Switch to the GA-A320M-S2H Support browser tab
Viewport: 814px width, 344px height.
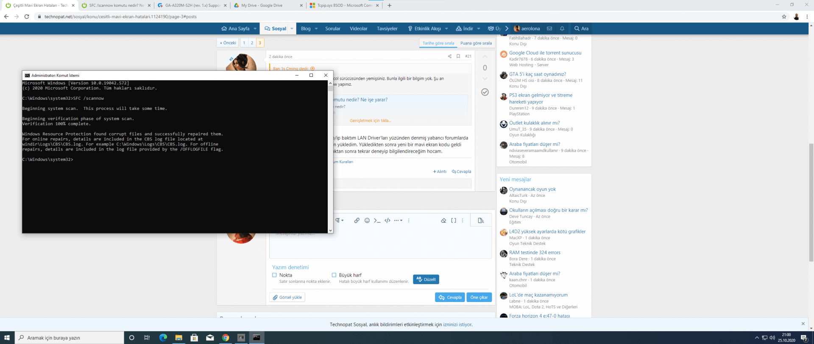tap(192, 6)
